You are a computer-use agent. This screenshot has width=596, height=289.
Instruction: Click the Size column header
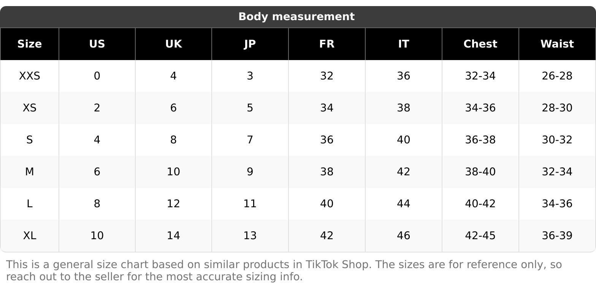(x=30, y=44)
